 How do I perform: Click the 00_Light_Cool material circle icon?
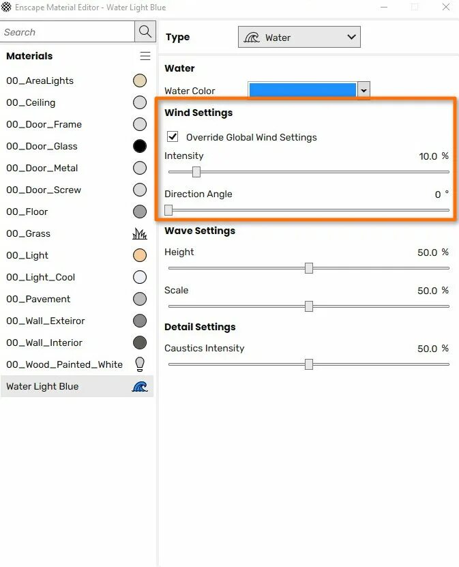tap(140, 277)
